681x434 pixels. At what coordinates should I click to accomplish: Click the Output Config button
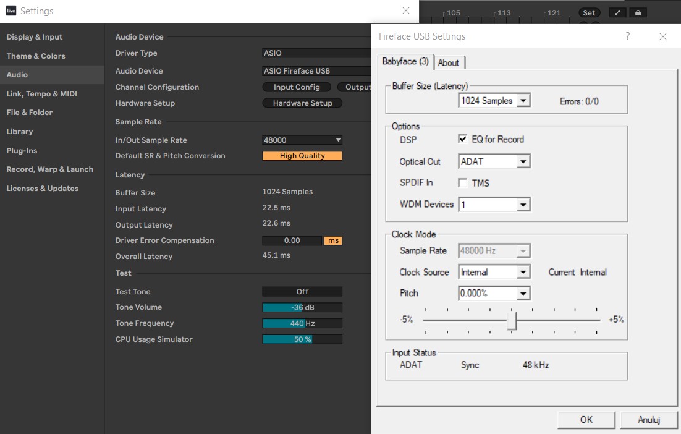[x=354, y=87]
